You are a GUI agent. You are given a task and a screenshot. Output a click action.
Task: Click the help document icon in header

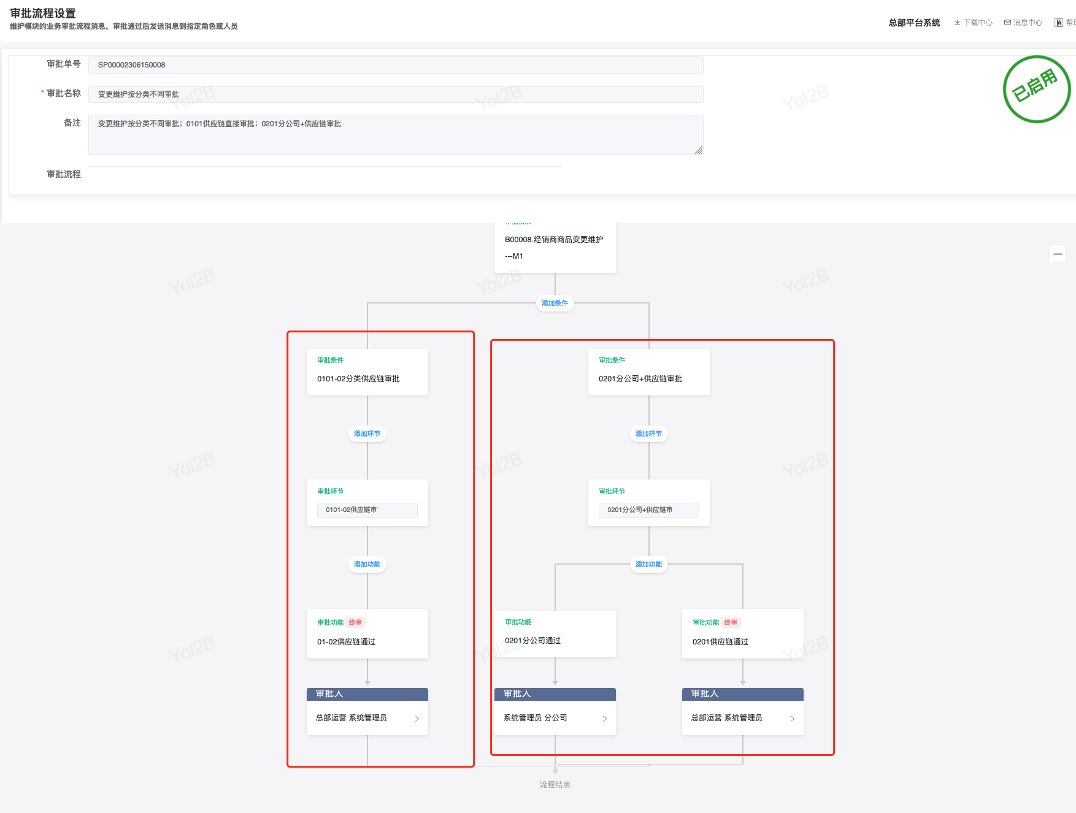[x=1058, y=23]
